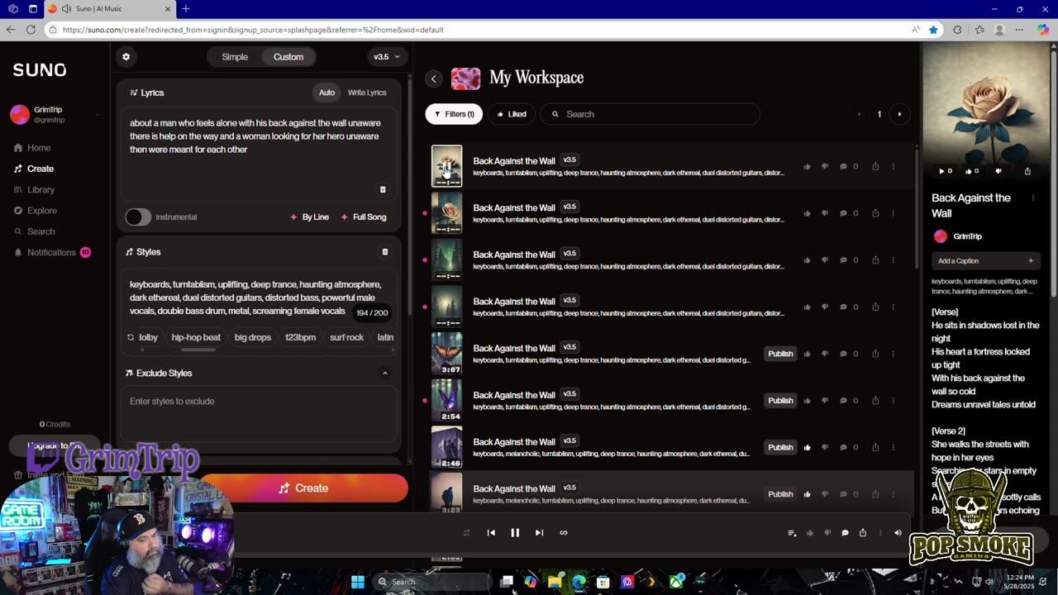Dislike the song in the right detail panel
The height and width of the screenshot is (595, 1058).
point(998,171)
